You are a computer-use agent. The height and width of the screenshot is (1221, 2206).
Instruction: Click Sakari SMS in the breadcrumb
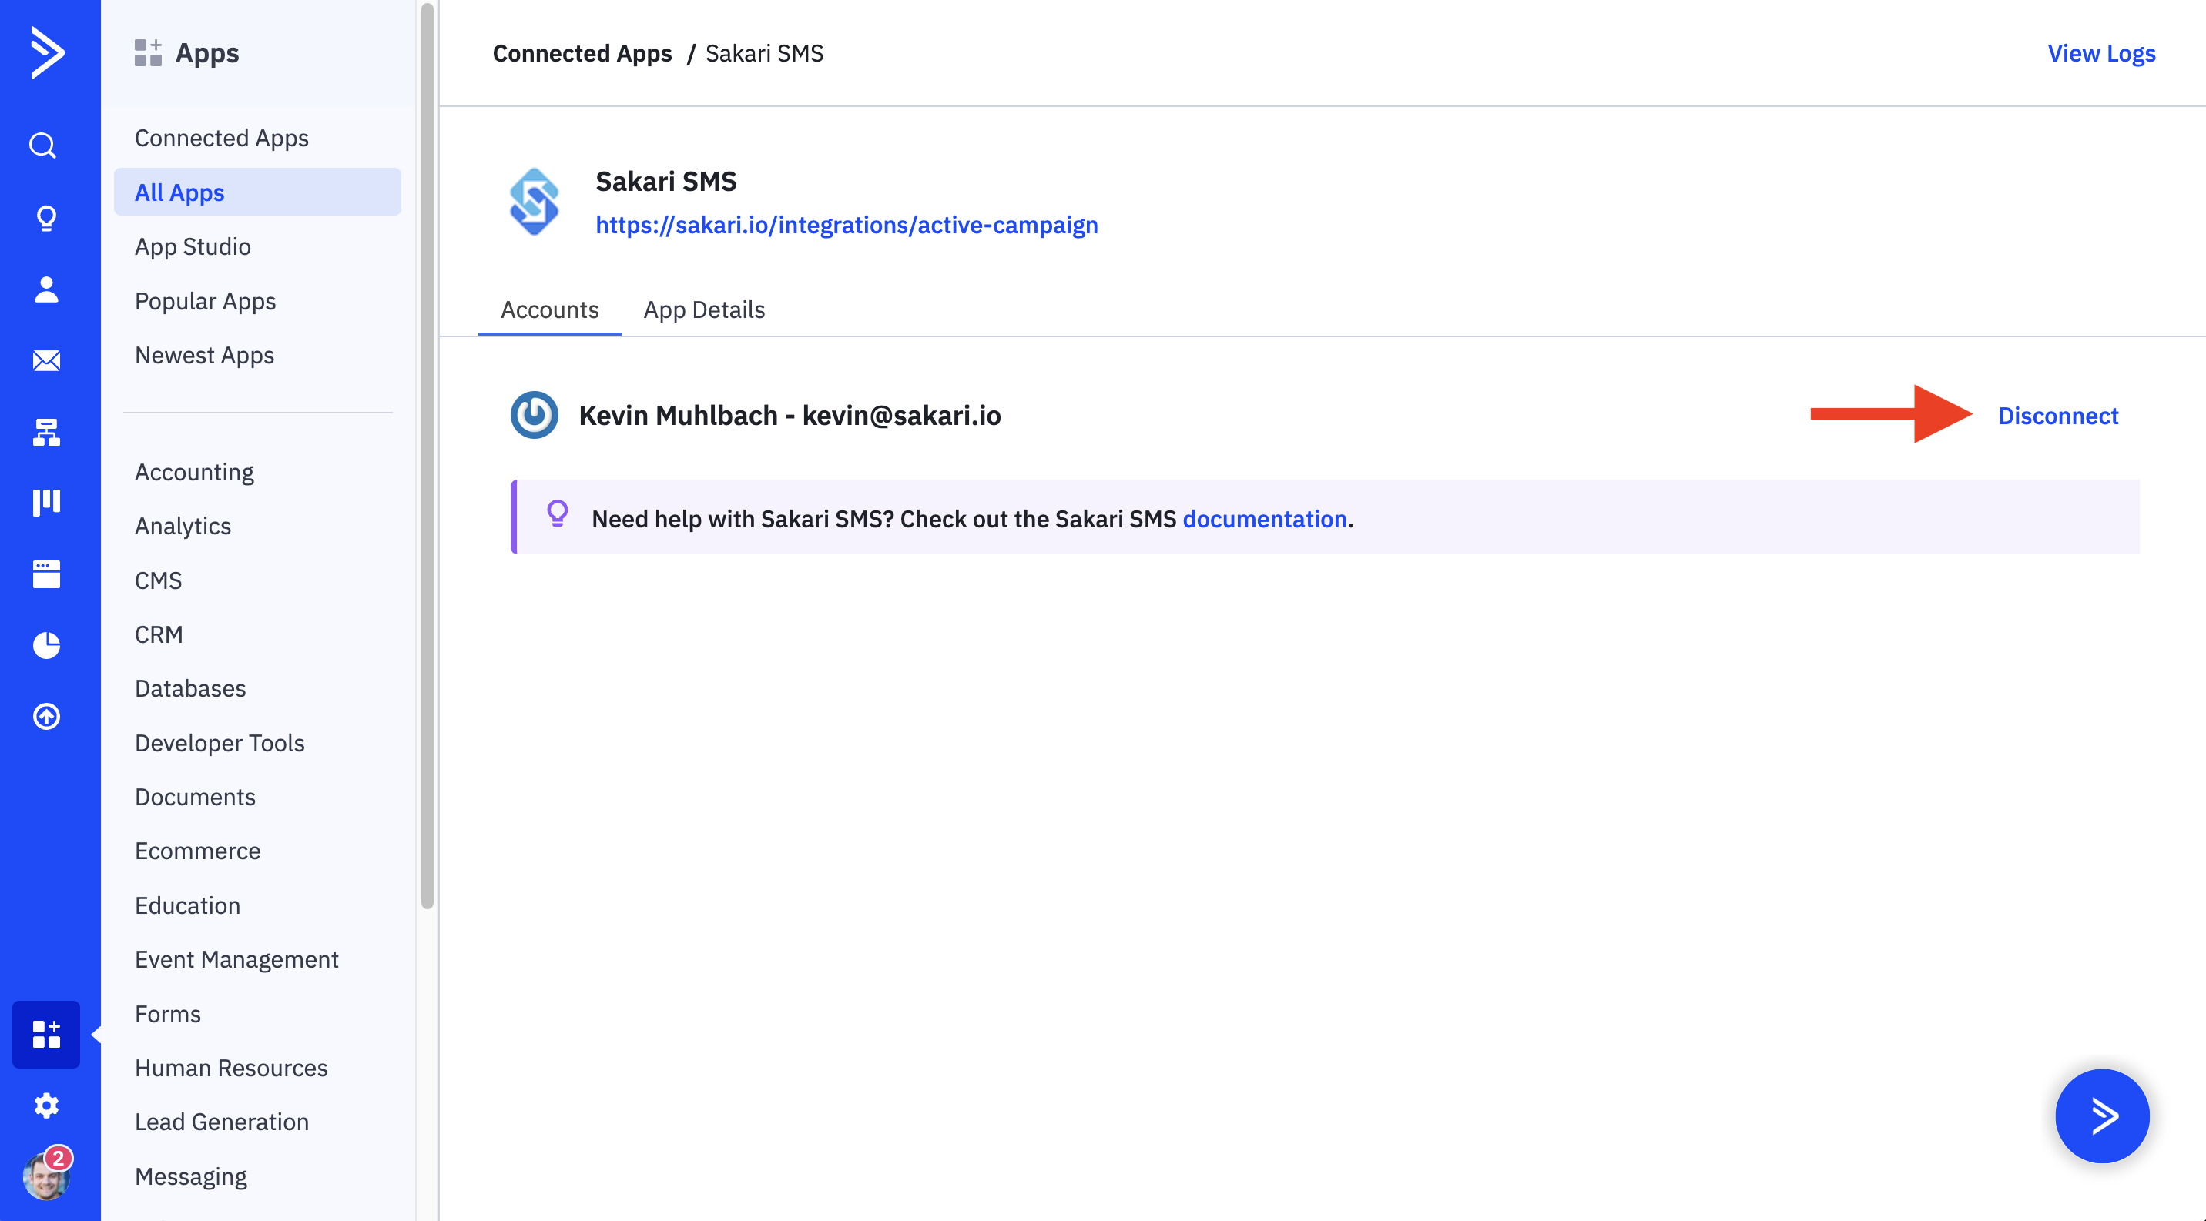[764, 53]
